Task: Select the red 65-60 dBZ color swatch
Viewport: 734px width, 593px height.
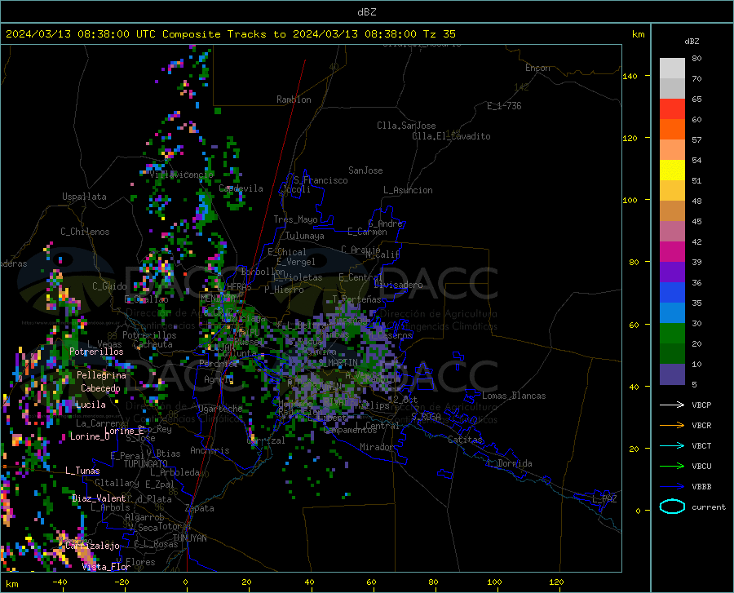Action: tap(672, 109)
